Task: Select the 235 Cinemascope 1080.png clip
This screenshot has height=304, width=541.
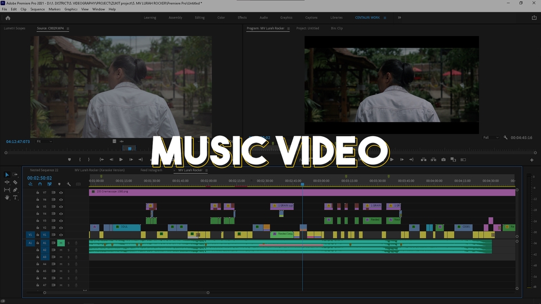Action: point(302,193)
